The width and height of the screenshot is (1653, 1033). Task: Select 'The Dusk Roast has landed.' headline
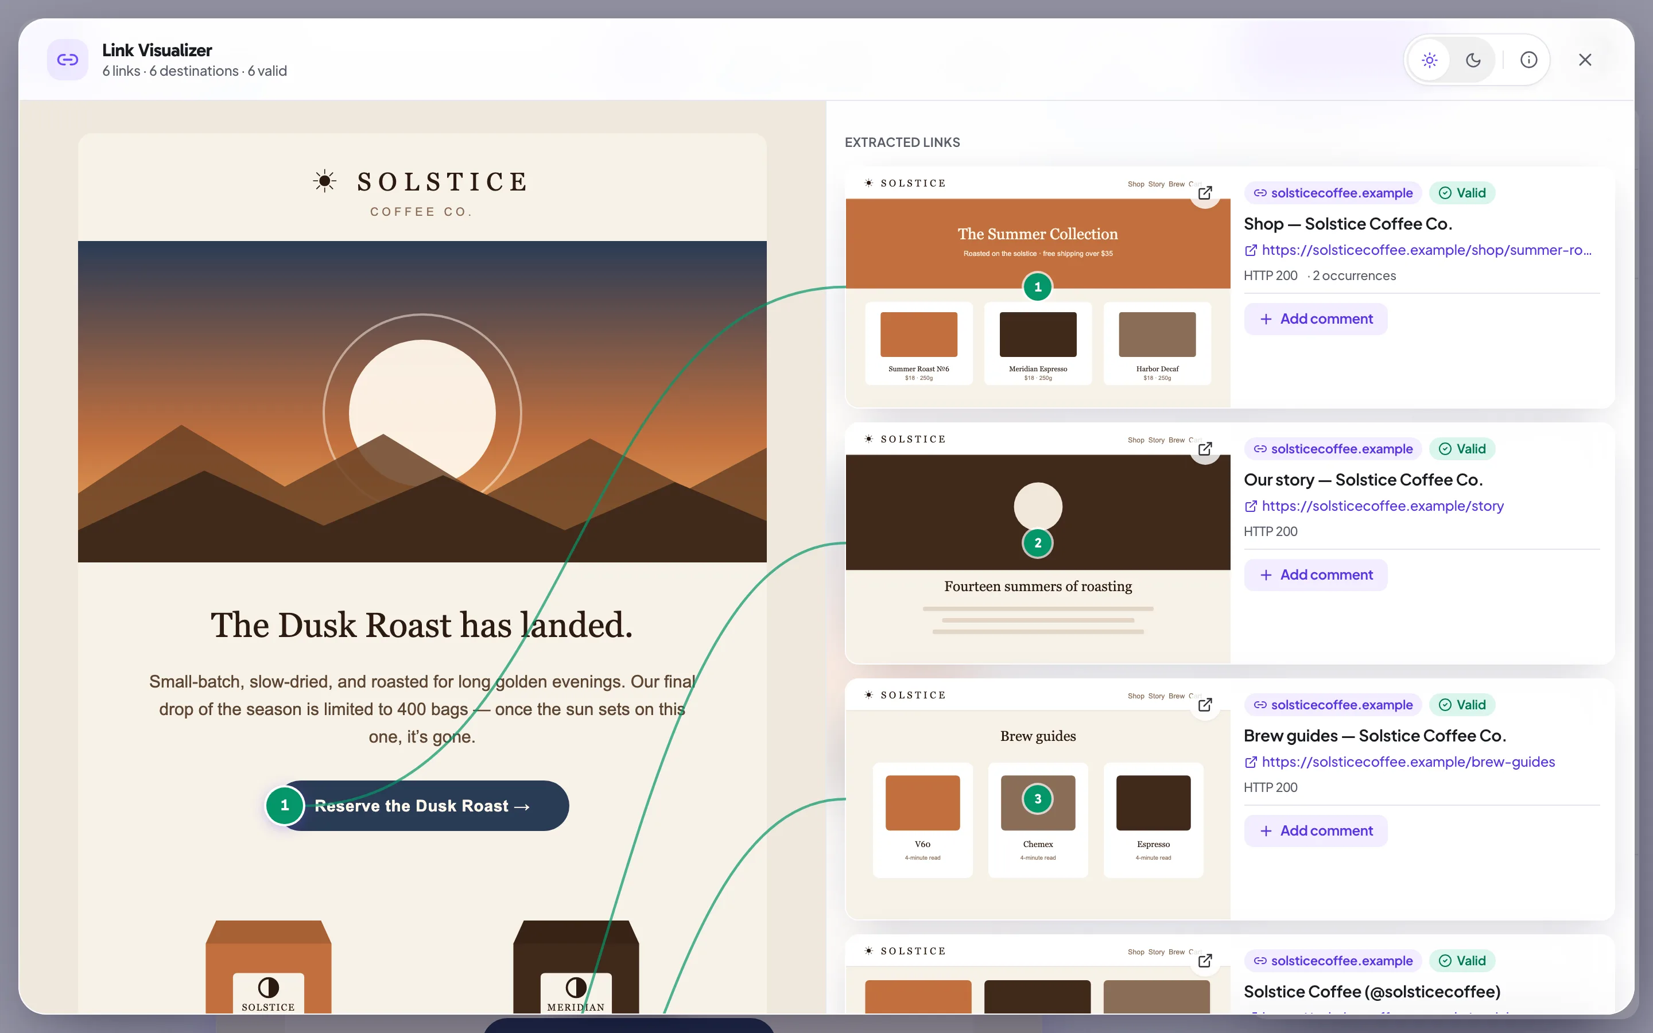pos(421,624)
